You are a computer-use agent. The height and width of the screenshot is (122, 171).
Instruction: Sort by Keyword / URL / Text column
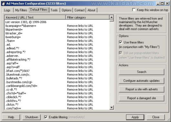[35, 17]
